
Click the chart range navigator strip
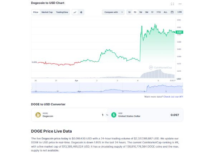tap(107, 89)
